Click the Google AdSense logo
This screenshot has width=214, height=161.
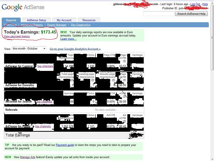(x=23, y=7)
